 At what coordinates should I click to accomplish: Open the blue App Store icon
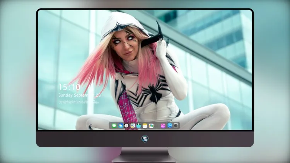[170, 126]
